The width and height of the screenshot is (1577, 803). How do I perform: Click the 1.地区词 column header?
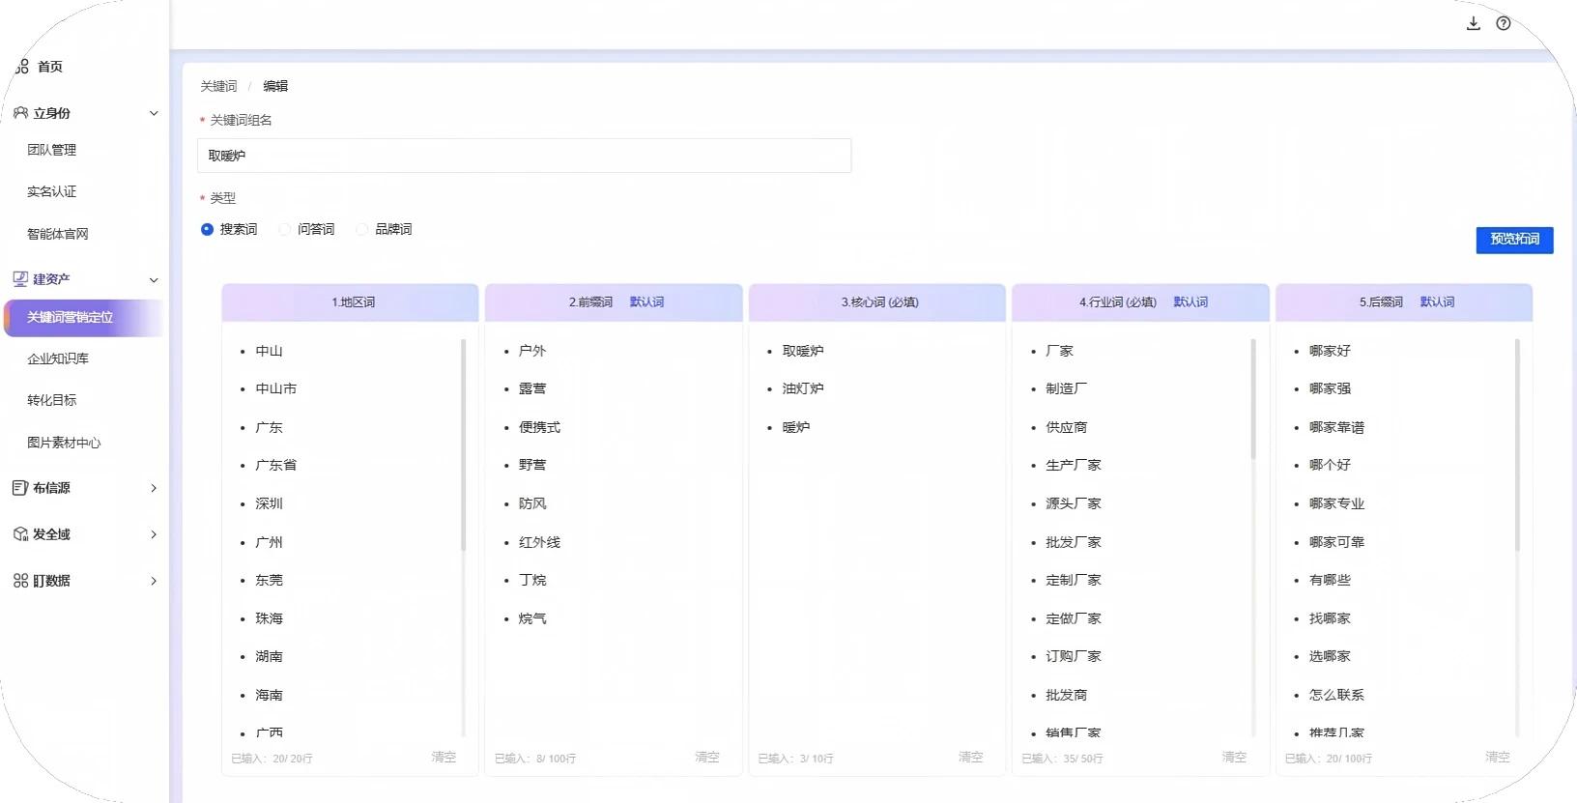tap(351, 302)
